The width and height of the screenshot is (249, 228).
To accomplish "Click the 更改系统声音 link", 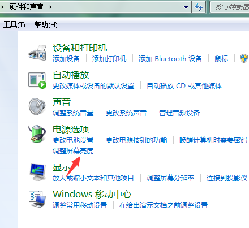I will coord(126,113).
